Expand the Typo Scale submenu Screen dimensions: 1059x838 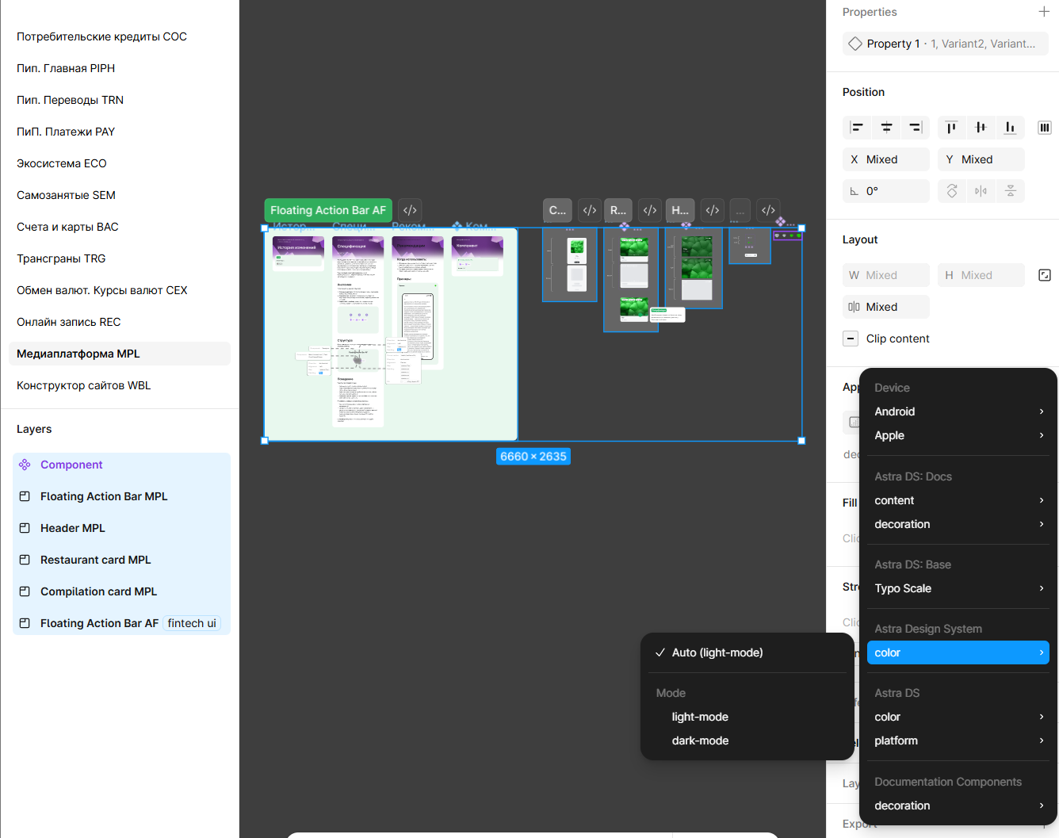pyautogui.click(x=958, y=588)
